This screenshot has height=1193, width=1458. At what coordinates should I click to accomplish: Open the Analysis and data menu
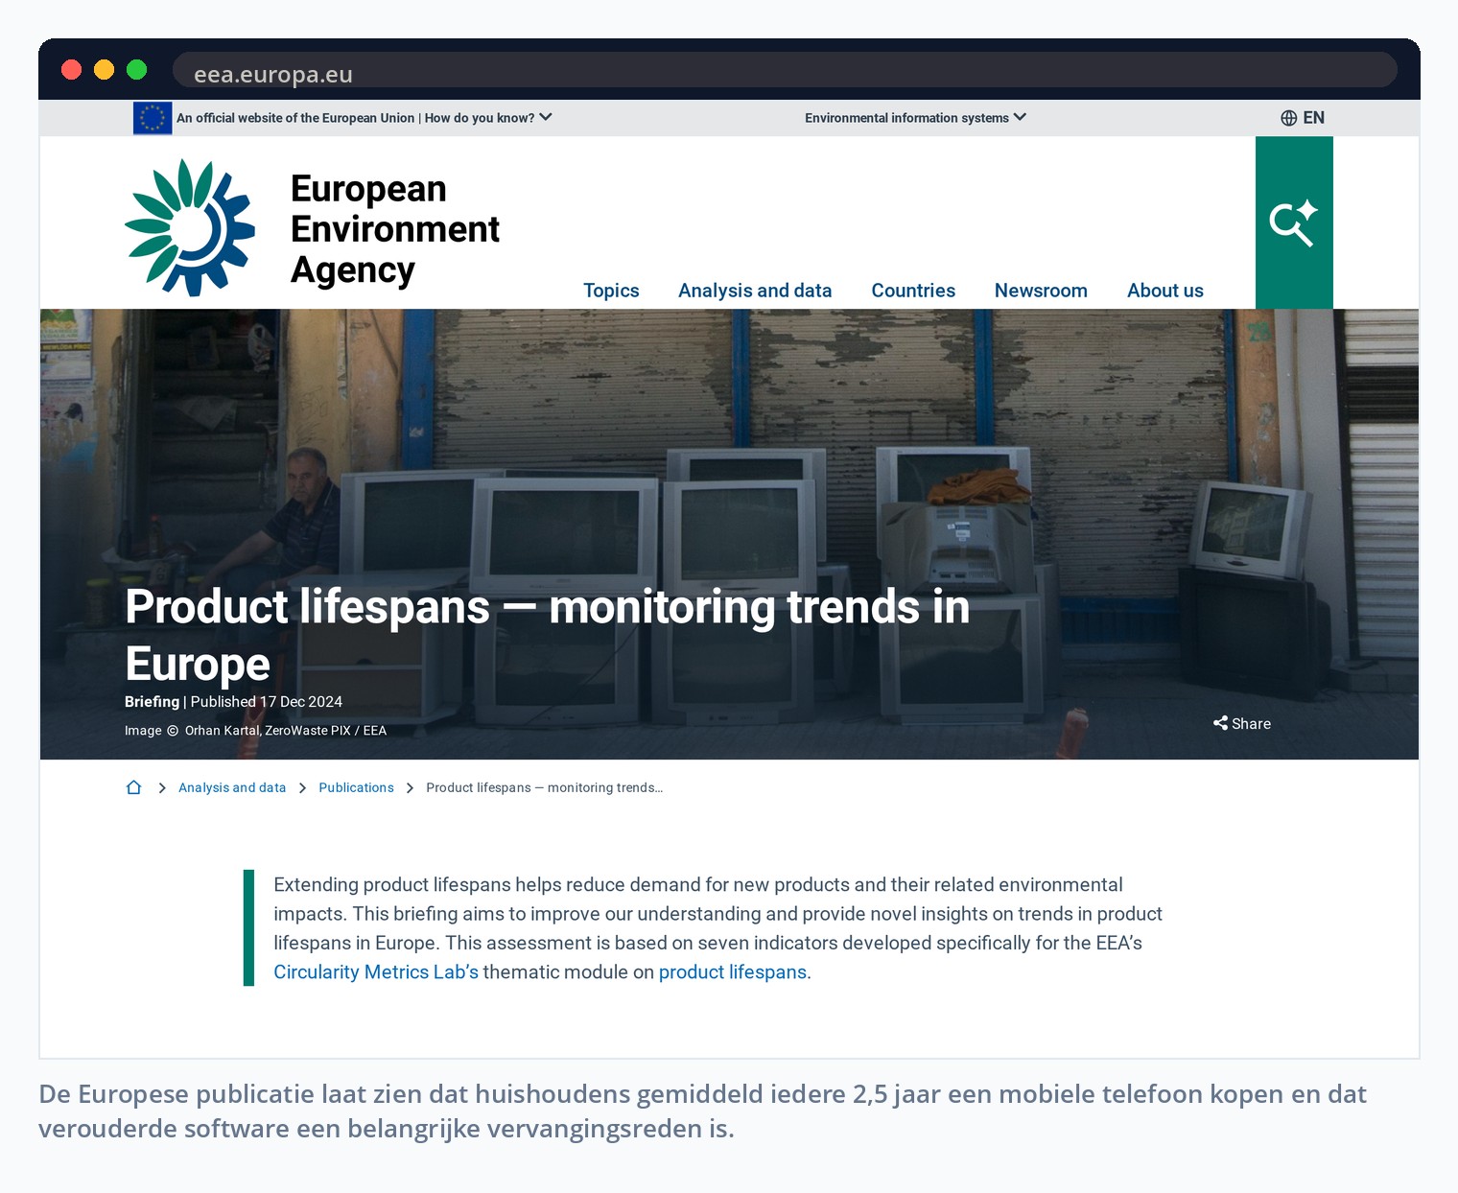click(x=755, y=291)
